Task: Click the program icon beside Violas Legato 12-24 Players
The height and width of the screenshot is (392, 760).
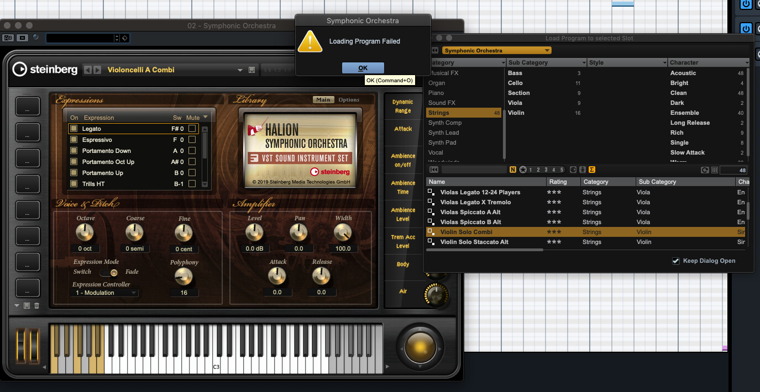Action: 431,192
